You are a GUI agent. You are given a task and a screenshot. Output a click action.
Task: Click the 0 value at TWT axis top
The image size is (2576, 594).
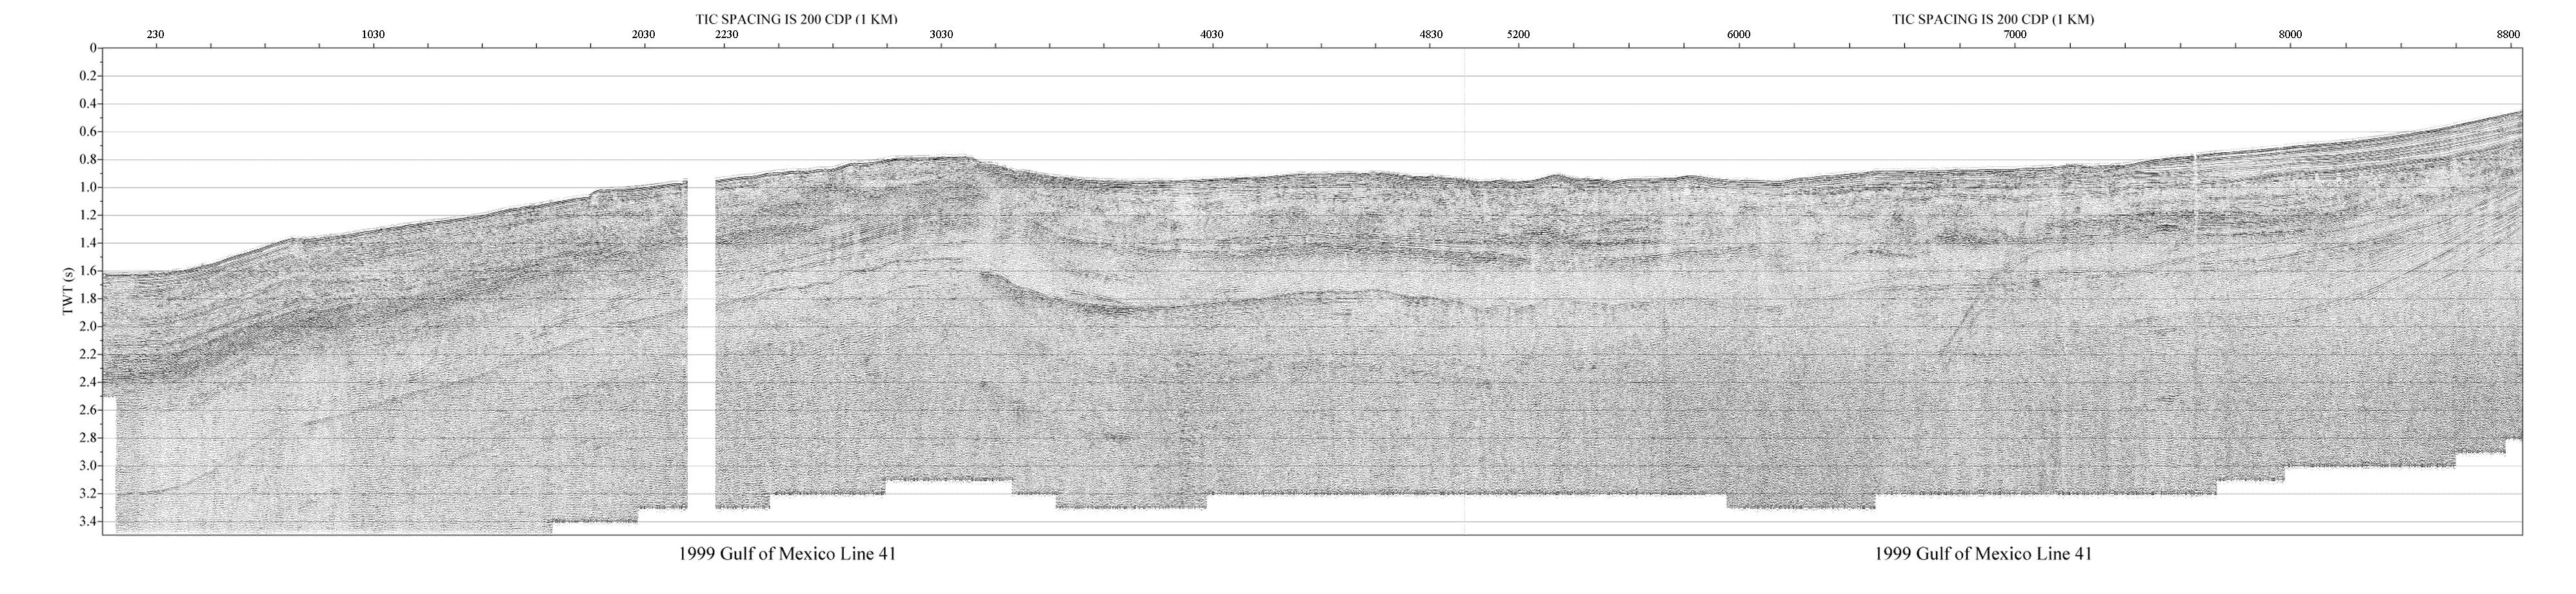click(93, 48)
